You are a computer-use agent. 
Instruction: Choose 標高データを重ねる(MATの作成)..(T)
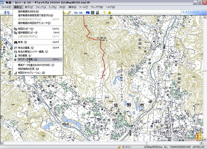[x=38, y=65]
